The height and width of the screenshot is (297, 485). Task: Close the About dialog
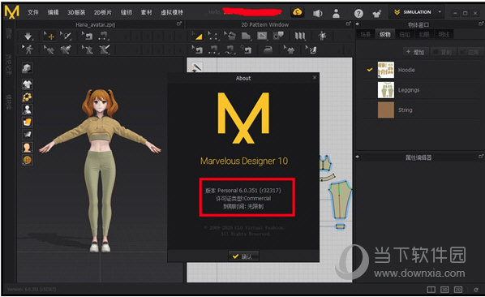click(x=315, y=77)
